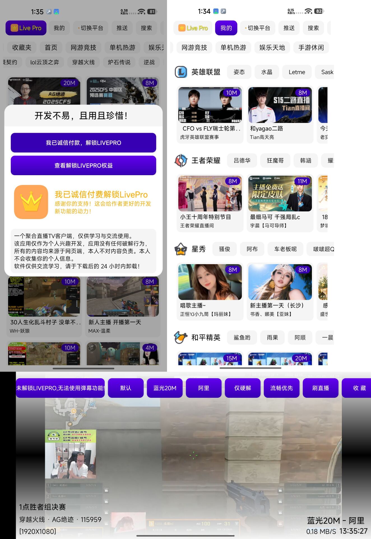Select 娱乐天地 category

click(272, 47)
